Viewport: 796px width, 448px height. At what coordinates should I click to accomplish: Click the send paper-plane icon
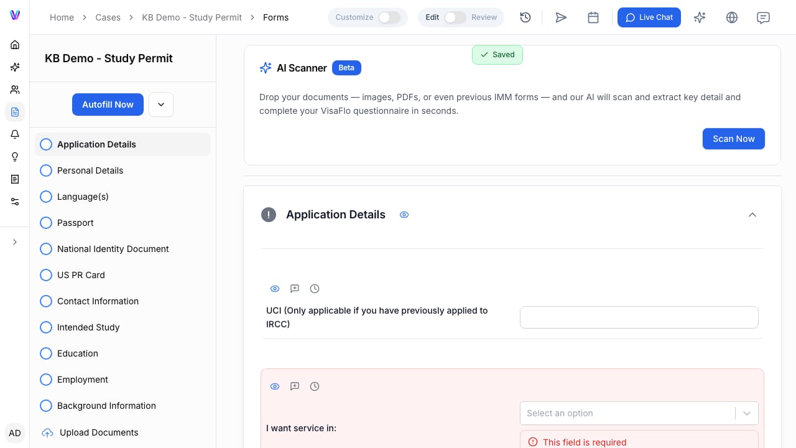(x=561, y=17)
